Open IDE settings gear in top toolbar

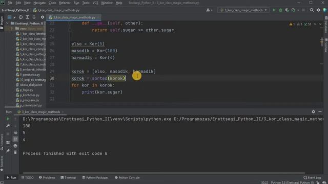(318, 10)
